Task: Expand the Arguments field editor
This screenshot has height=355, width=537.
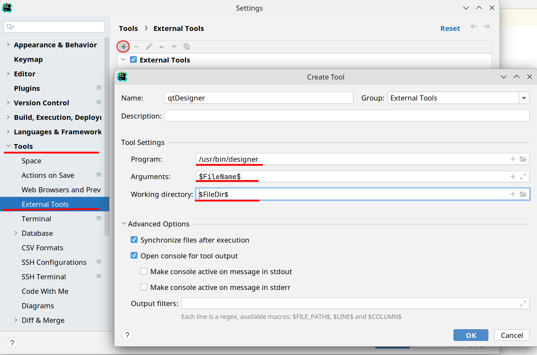Action: 523,177
